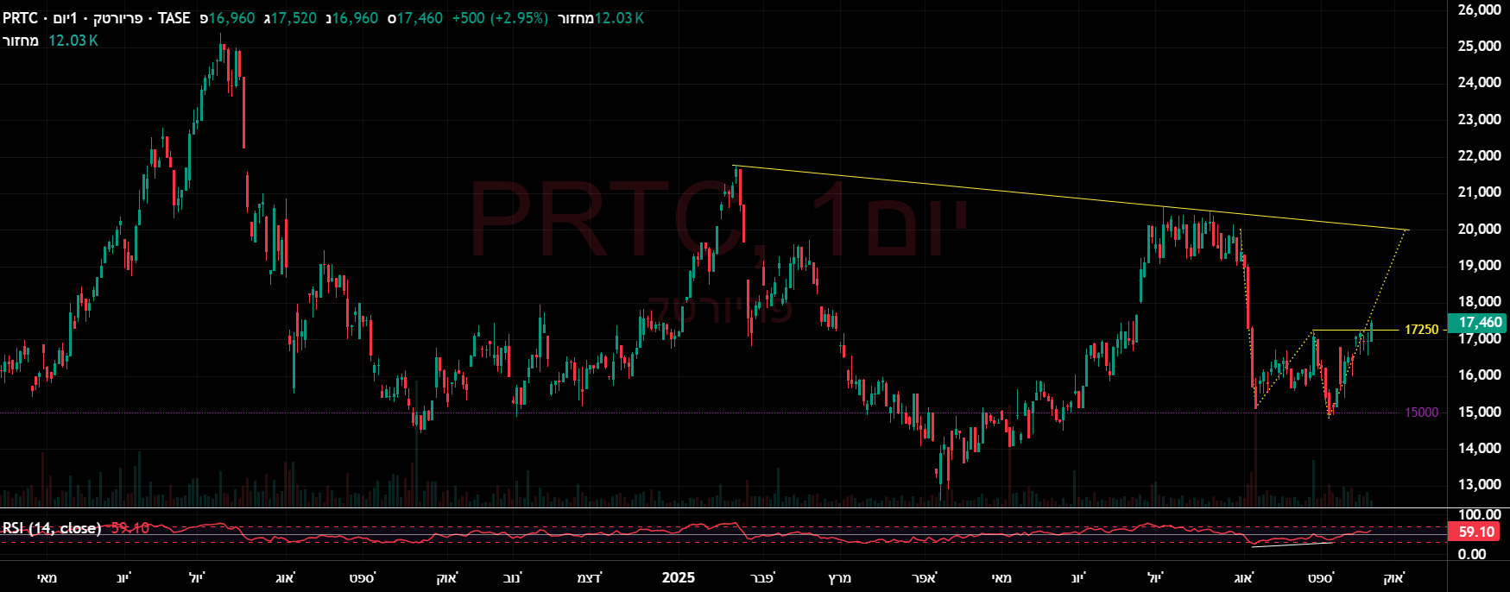1510x592 pixels.
Task: Click the 24,000 price axis label
Action: tap(1480, 82)
